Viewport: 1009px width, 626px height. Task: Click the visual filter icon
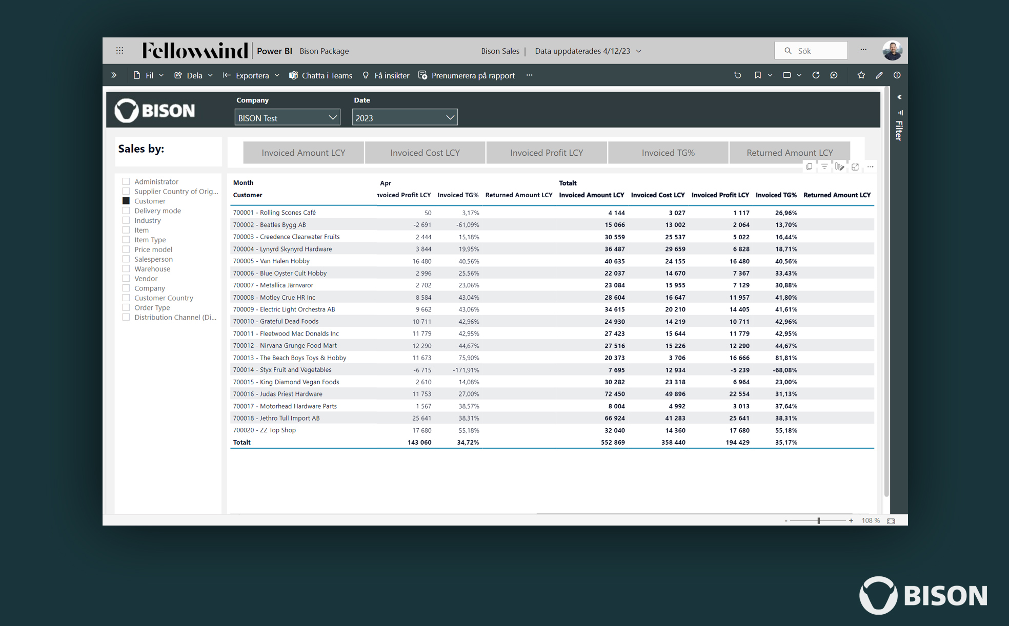tap(824, 166)
